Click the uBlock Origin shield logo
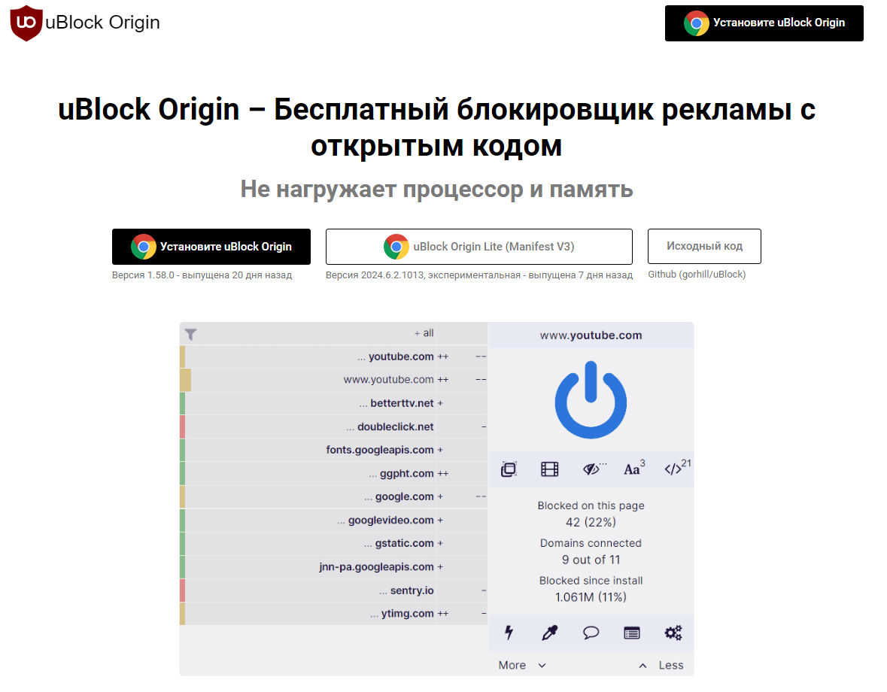Image resolution: width=887 pixels, height=692 pixels. (x=26, y=23)
